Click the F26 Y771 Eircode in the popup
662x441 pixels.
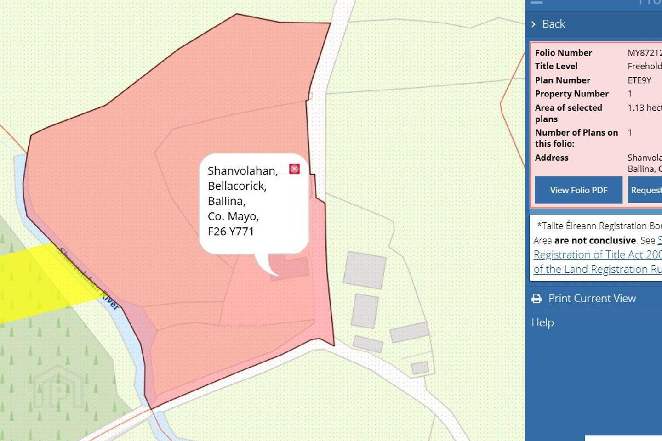(x=231, y=232)
